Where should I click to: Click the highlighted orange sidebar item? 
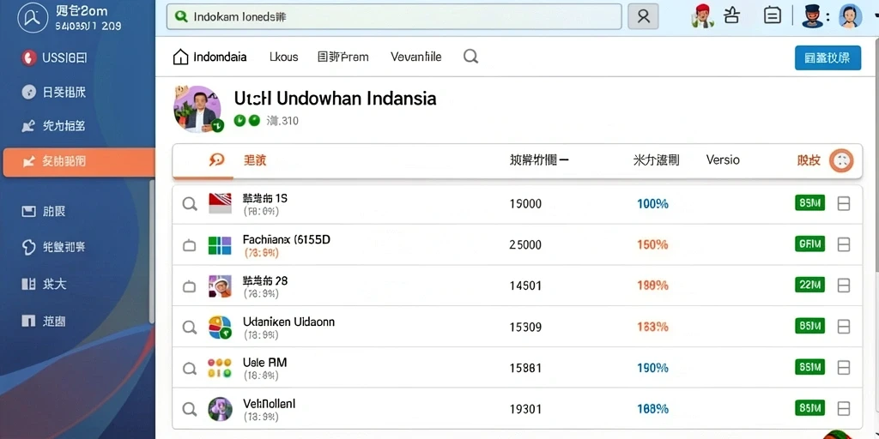point(78,162)
